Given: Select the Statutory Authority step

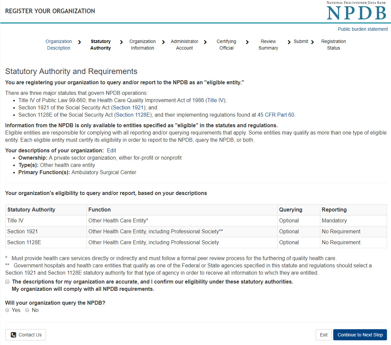Looking at the screenshot, I should pyautogui.click(x=100, y=45).
